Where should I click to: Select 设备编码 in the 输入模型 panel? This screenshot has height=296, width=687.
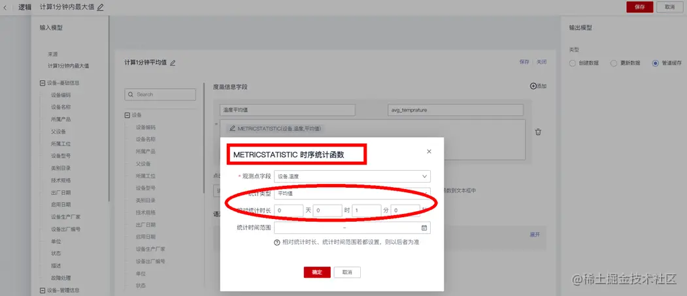tap(61, 95)
